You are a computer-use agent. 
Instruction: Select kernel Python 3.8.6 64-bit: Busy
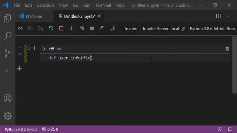point(212,29)
